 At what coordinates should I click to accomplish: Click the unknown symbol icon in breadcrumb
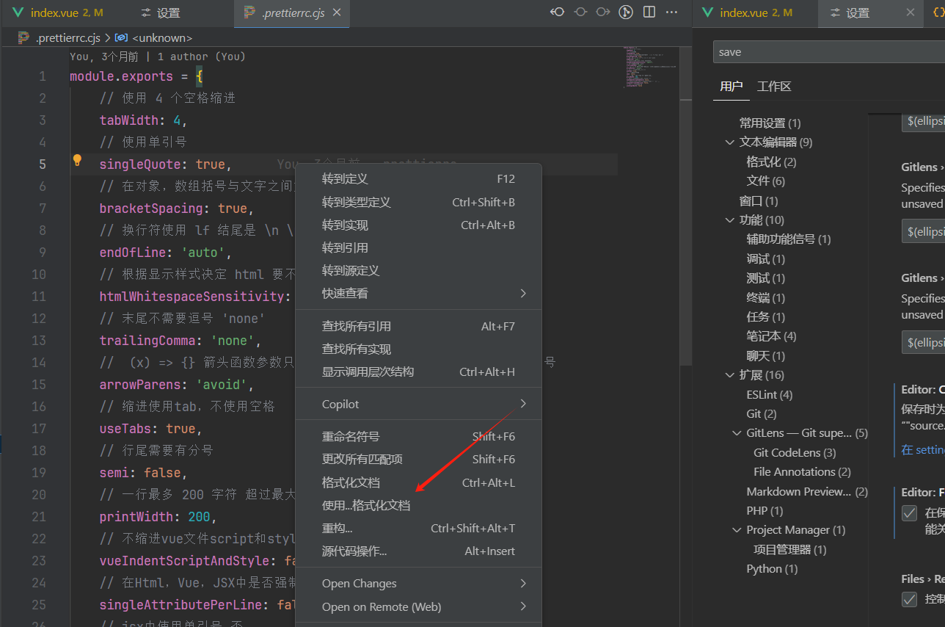122,37
